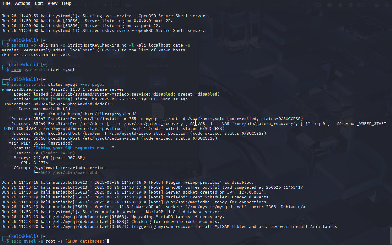Open the https://mariadb.com/kb/en/library/systemd/ link
The image size is (392, 245).
[x=85, y=114]
